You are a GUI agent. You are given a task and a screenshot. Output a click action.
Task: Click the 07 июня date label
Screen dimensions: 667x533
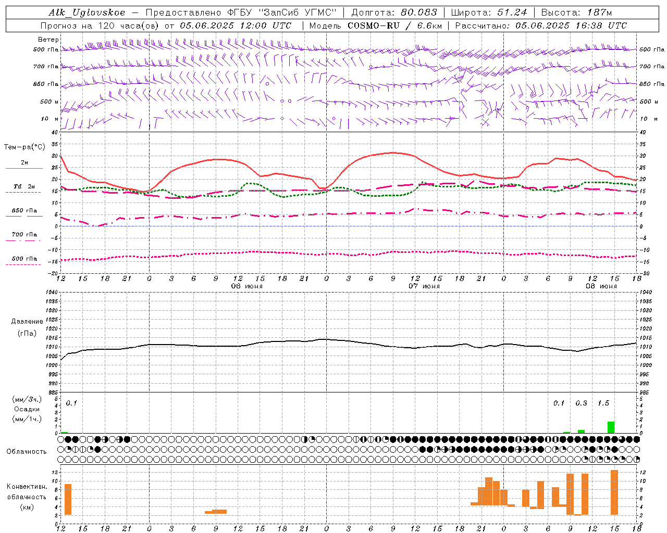coord(424,286)
